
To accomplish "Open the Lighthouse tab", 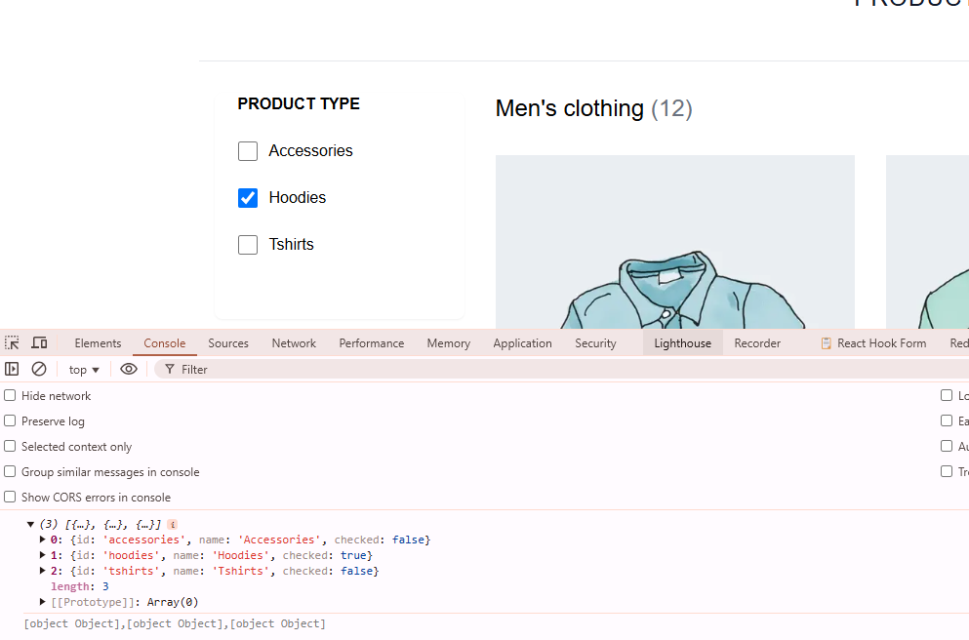I will (x=682, y=343).
